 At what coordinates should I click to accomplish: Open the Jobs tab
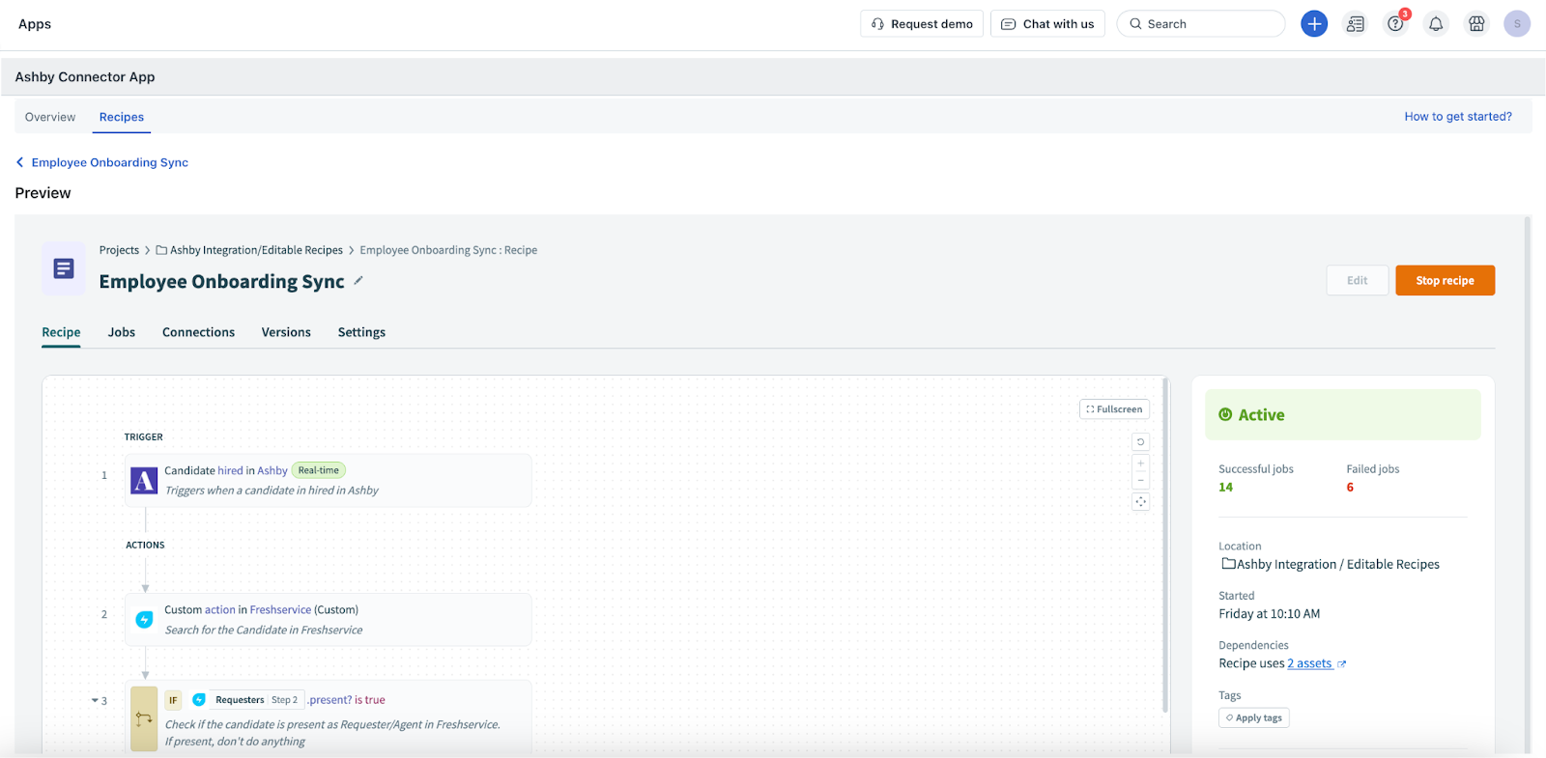(122, 332)
